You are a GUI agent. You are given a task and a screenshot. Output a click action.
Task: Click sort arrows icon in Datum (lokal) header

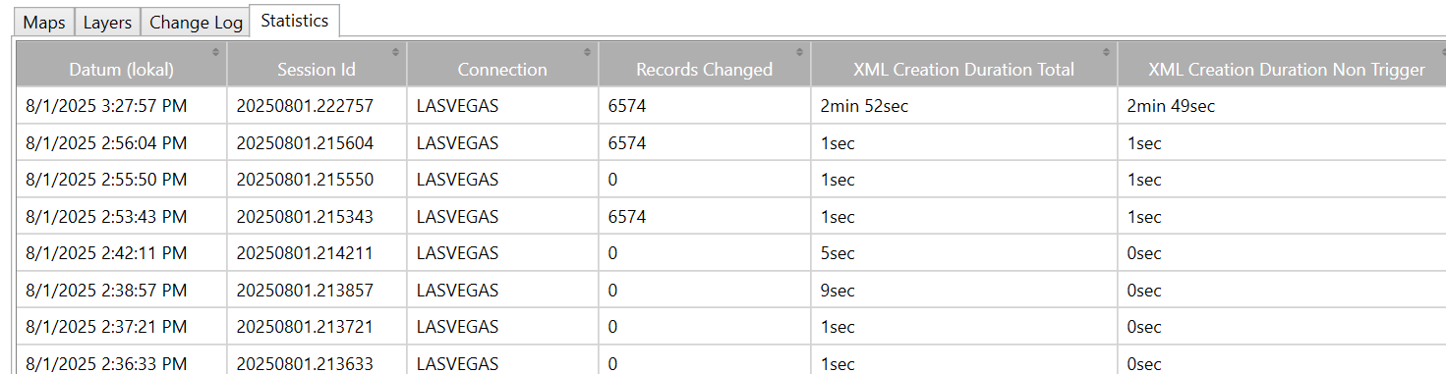coord(216,52)
